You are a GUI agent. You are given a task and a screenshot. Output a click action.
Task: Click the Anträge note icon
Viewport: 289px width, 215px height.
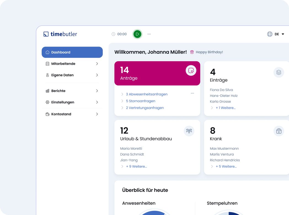[191, 71]
